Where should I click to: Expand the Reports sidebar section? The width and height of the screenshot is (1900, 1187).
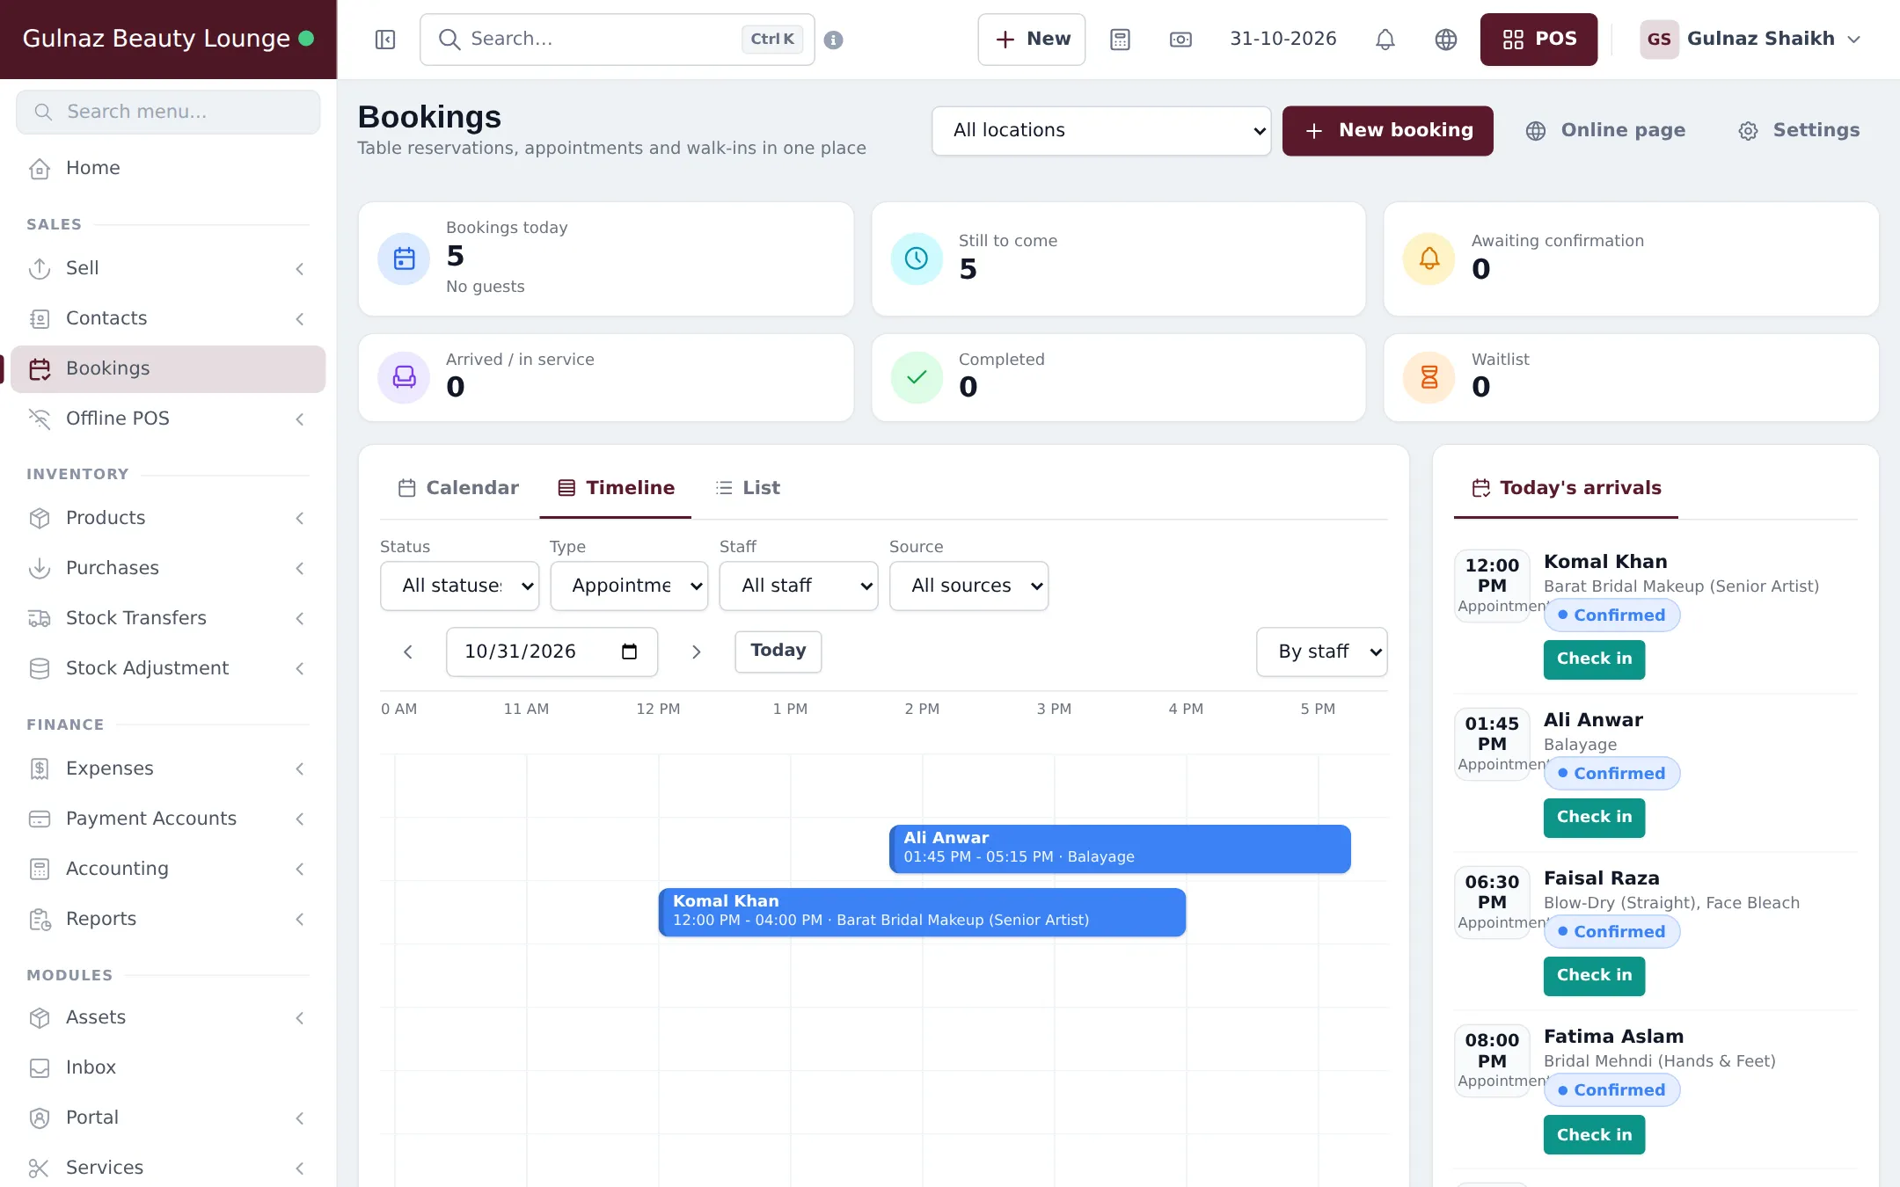coord(167,919)
